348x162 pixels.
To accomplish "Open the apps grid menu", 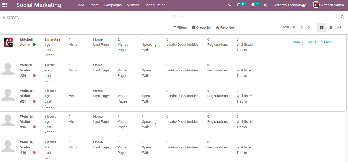I will tap(5, 5).
